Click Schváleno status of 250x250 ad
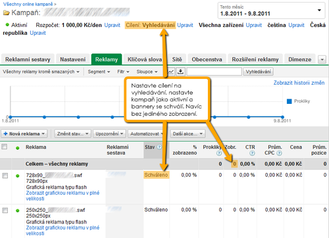Screen dimensions: 329x238 156,210
